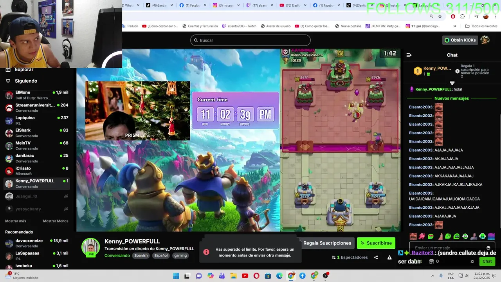
Task: Bookmark this page with the star icon
Action: [440, 16]
